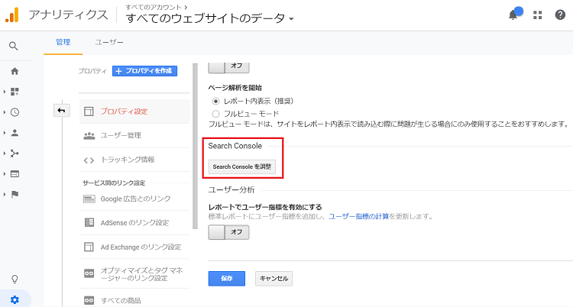Expand the Realtime sidebar arrow
Viewport: 573px width, 307px height.
pyautogui.click(x=5, y=112)
